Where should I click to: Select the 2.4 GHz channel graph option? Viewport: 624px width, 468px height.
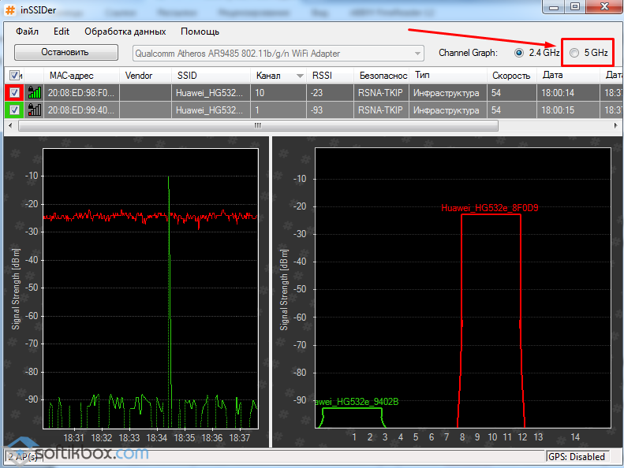(x=518, y=53)
